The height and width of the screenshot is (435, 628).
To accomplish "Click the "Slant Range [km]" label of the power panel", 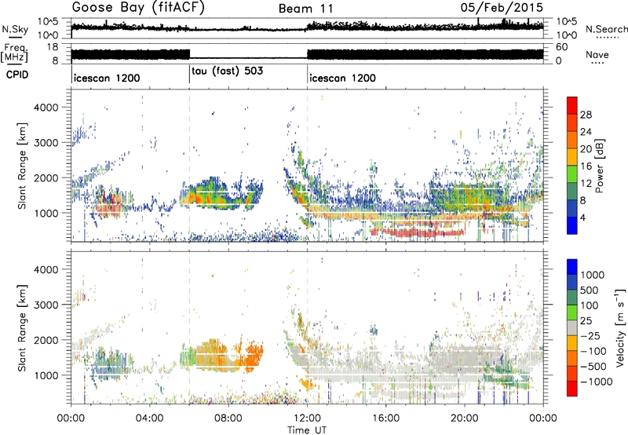I will 22,166.
